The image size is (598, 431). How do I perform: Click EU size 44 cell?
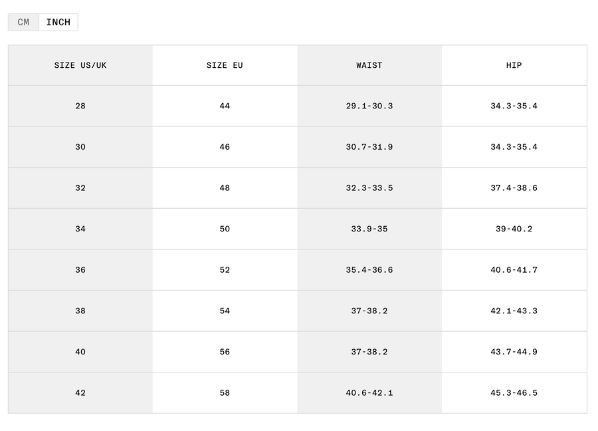tap(225, 106)
